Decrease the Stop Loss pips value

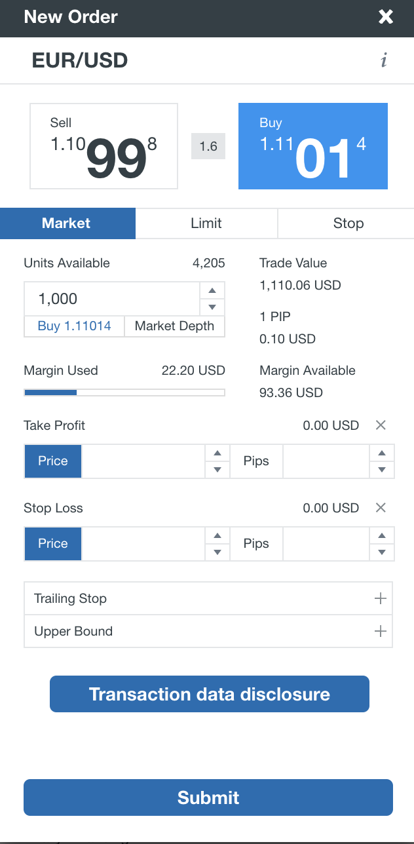pos(382,552)
